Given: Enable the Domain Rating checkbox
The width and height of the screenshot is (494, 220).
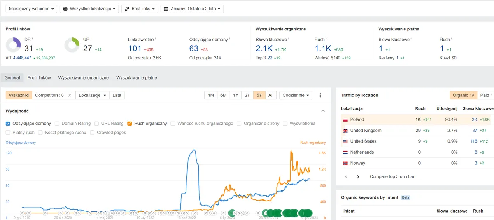Looking at the screenshot, I should tap(57, 123).
